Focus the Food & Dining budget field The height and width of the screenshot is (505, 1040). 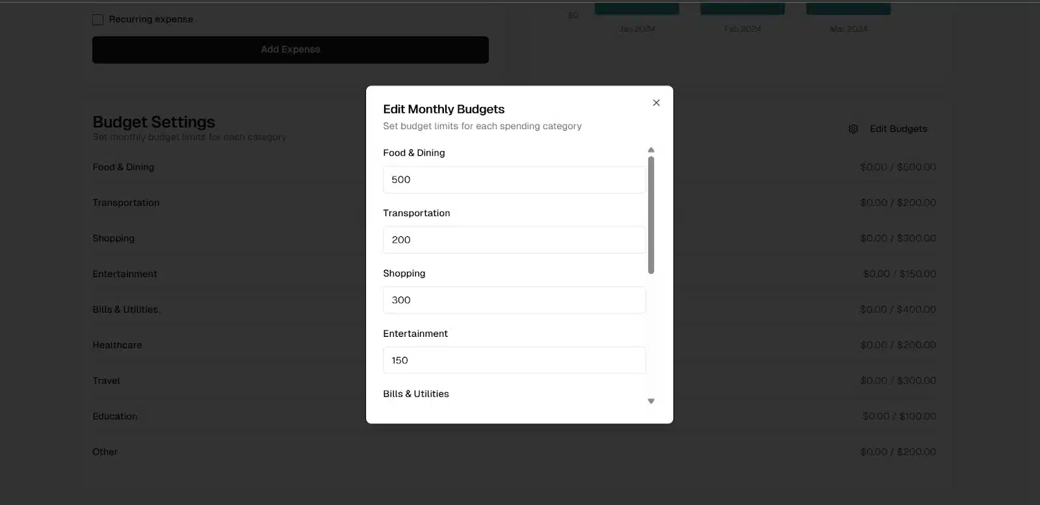514,180
